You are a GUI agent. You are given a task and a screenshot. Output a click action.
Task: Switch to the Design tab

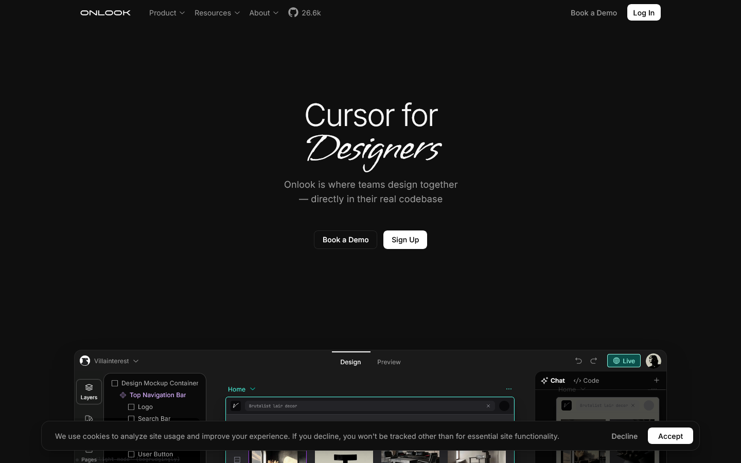click(350, 362)
